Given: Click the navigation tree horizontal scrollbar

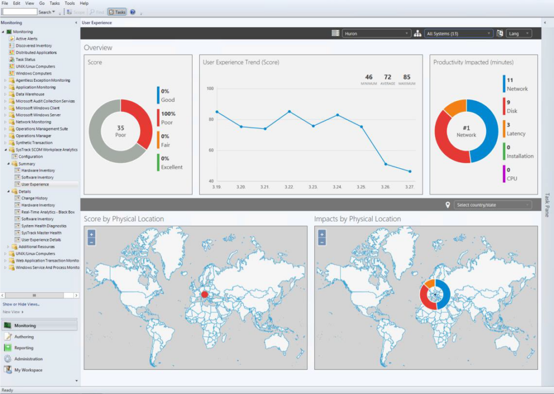Looking at the screenshot, I should pos(39,295).
